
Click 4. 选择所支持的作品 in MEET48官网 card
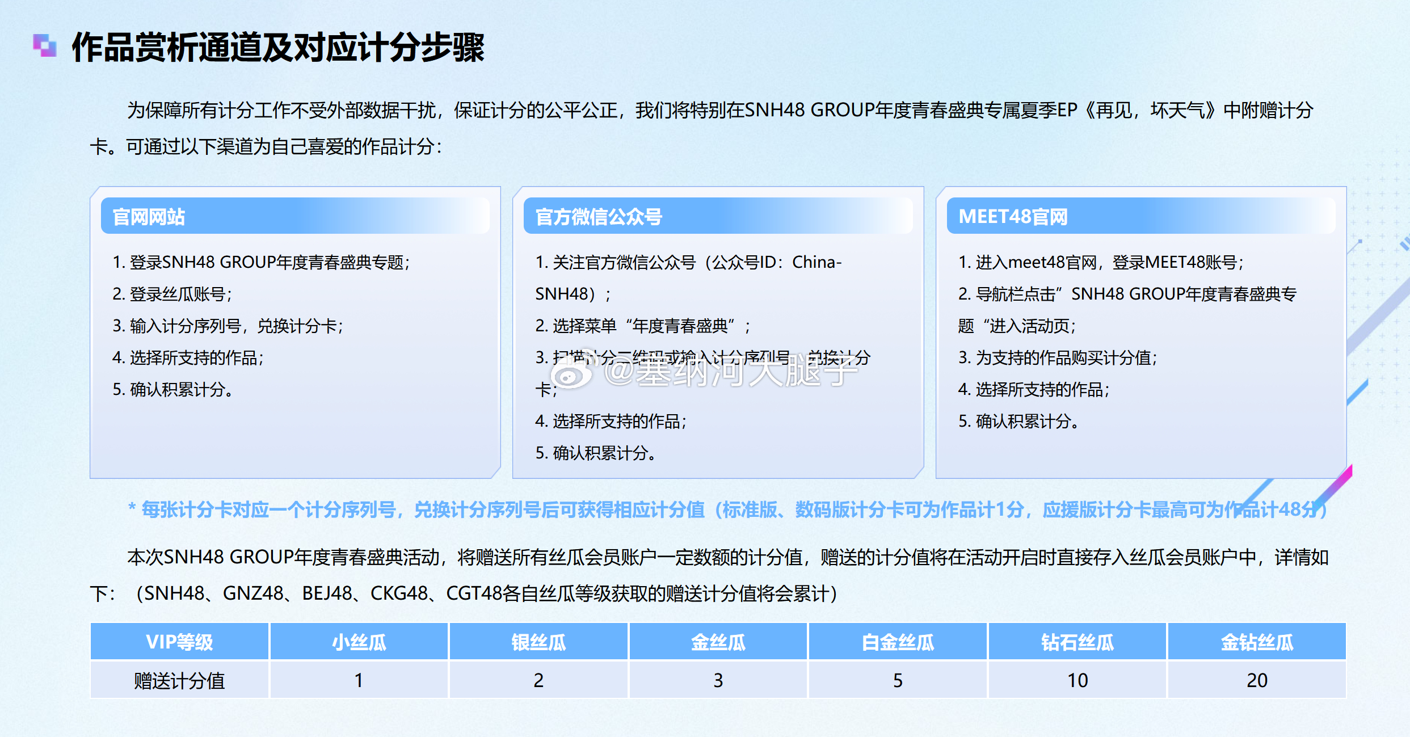pyautogui.click(x=1034, y=389)
